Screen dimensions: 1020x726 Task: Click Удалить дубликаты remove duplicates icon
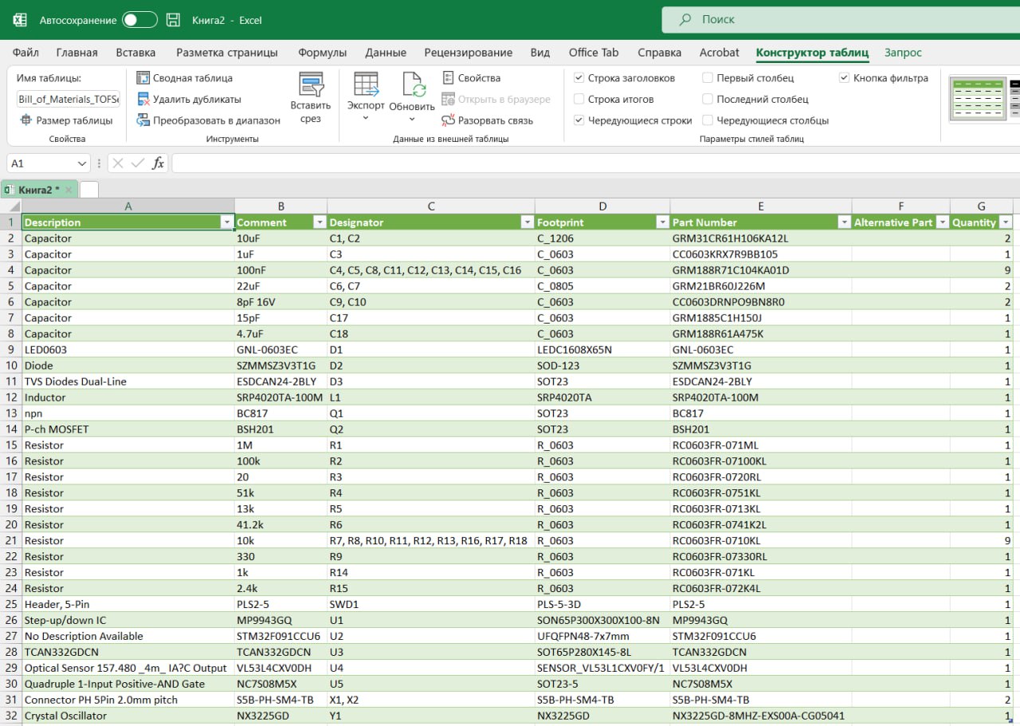tap(143, 100)
